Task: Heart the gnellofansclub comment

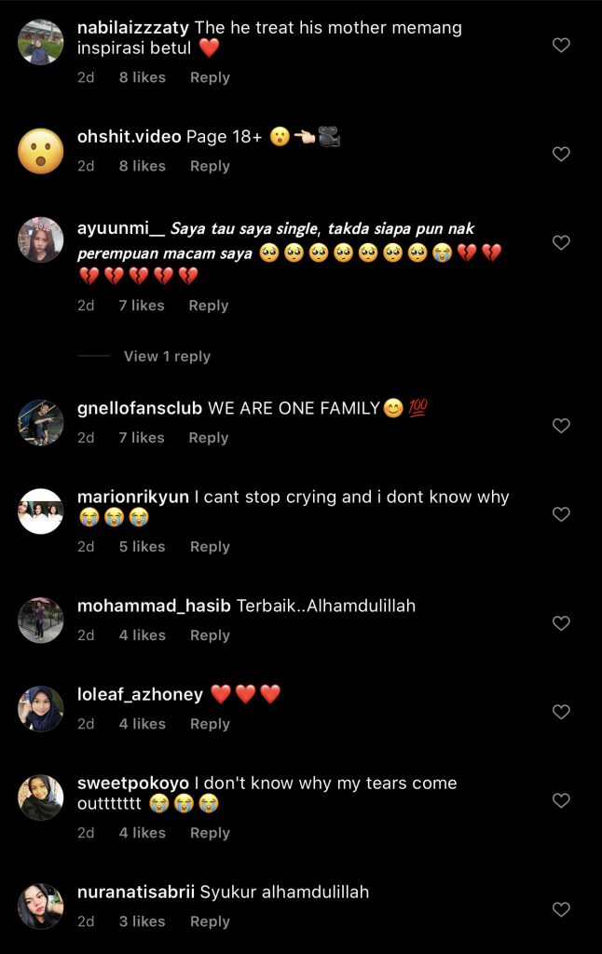Action: [561, 426]
